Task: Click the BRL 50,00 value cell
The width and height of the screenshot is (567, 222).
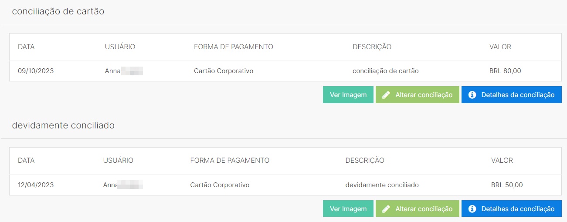Action: [x=506, y=185]
